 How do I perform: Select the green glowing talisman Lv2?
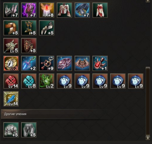[47, 81]
